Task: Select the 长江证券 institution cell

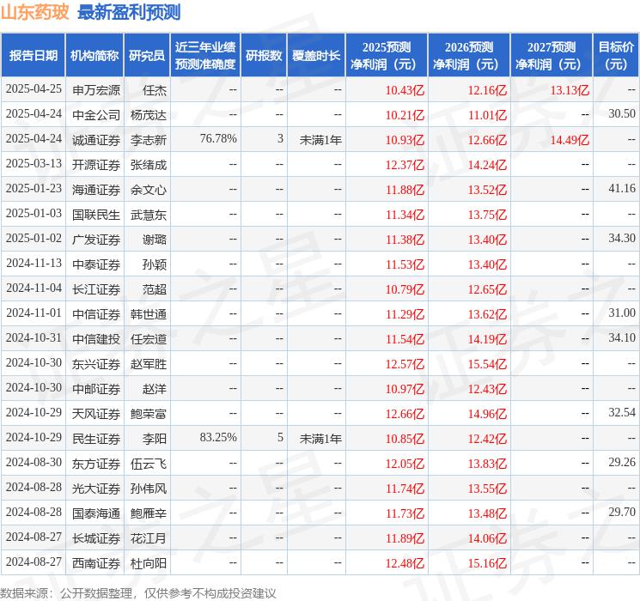Action: click(96, 289)
